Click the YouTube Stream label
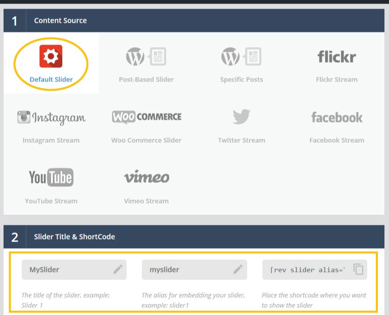Screen dimensions: 389x315 (x=51, y=201)
